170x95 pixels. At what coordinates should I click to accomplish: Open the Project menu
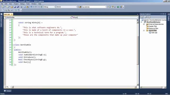tap(16, 4)
